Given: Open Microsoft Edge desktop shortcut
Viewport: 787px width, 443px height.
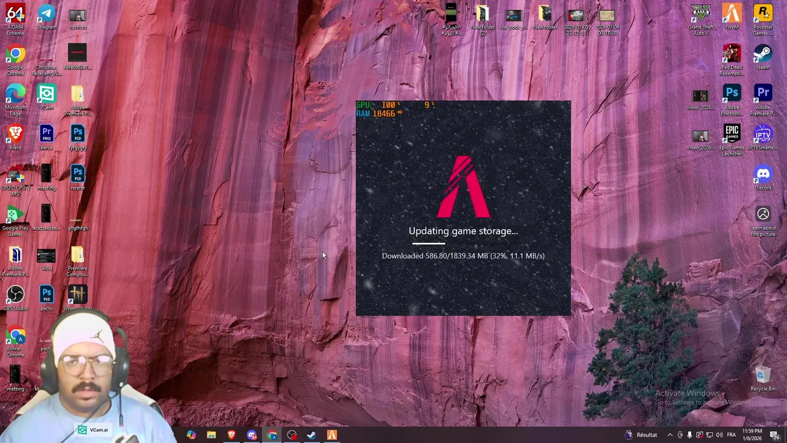Looking at the screenshot, I should [15, 100].
